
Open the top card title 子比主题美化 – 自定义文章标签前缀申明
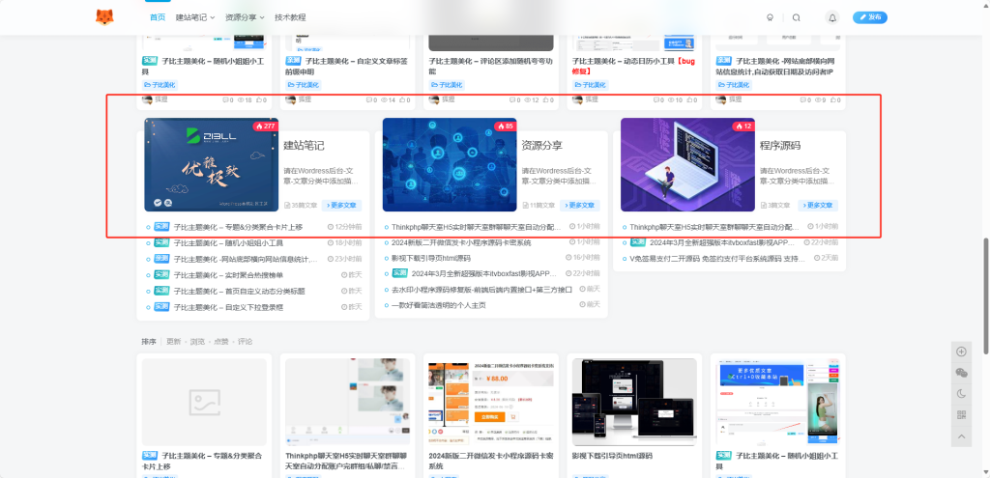(347, 67)
